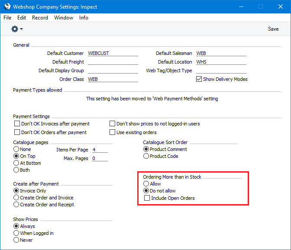Select Allow for ordering more than stock
This screenshot has width=291, height=250.
pos(146,184)
